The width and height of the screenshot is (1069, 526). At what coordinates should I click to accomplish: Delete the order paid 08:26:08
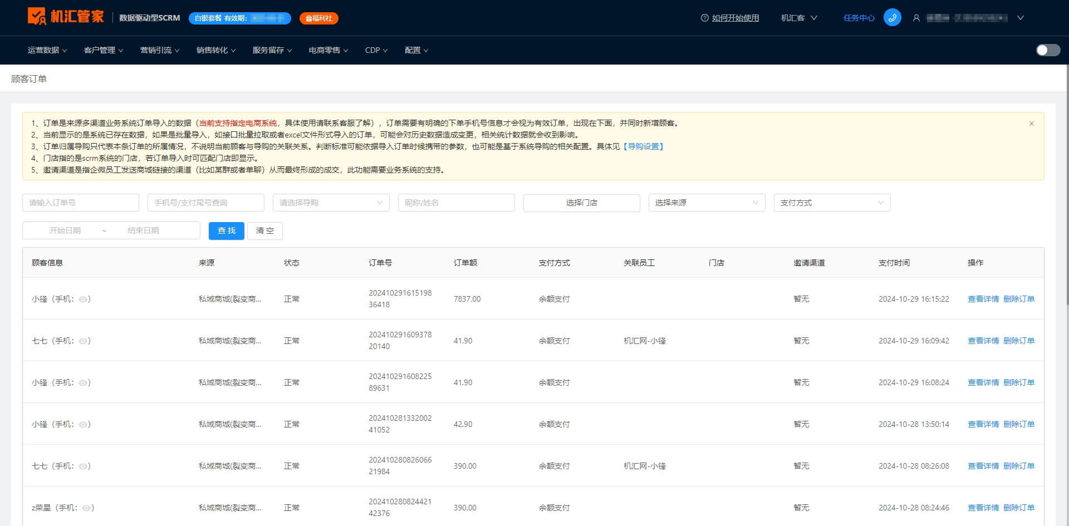coord(1019,466)
